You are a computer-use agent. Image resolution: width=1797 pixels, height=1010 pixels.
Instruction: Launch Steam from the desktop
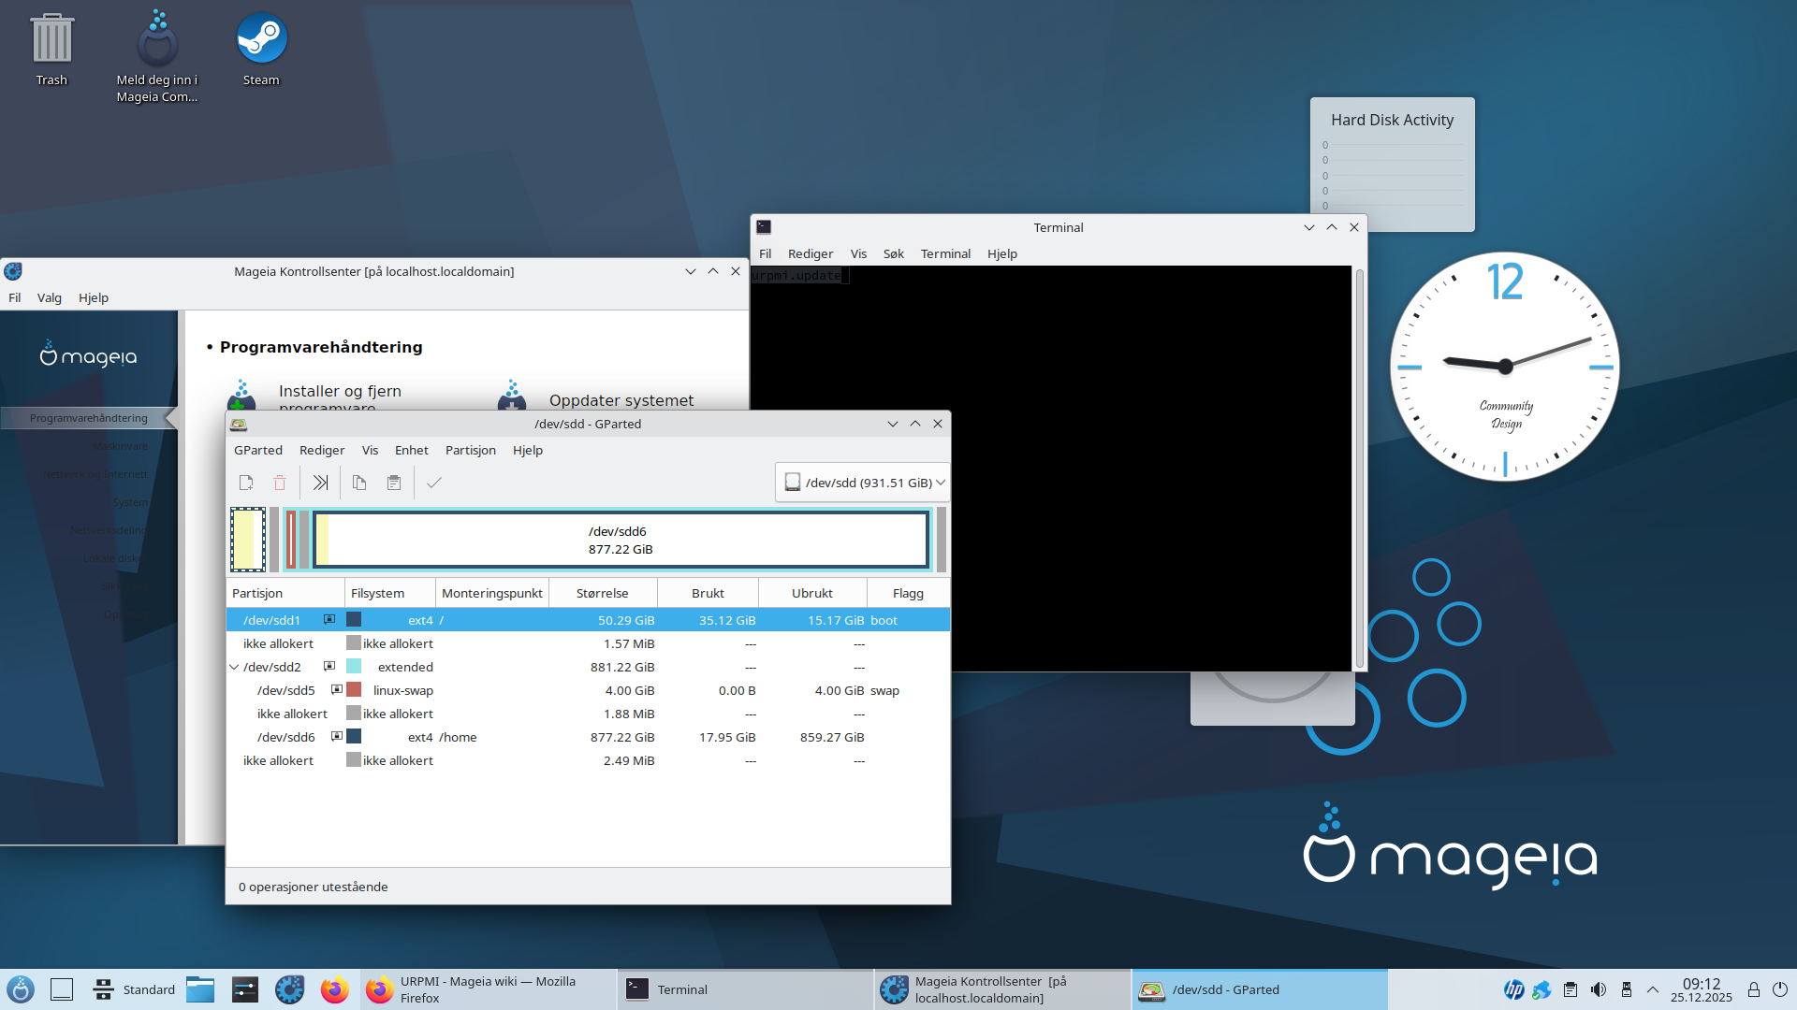point(261,37)
